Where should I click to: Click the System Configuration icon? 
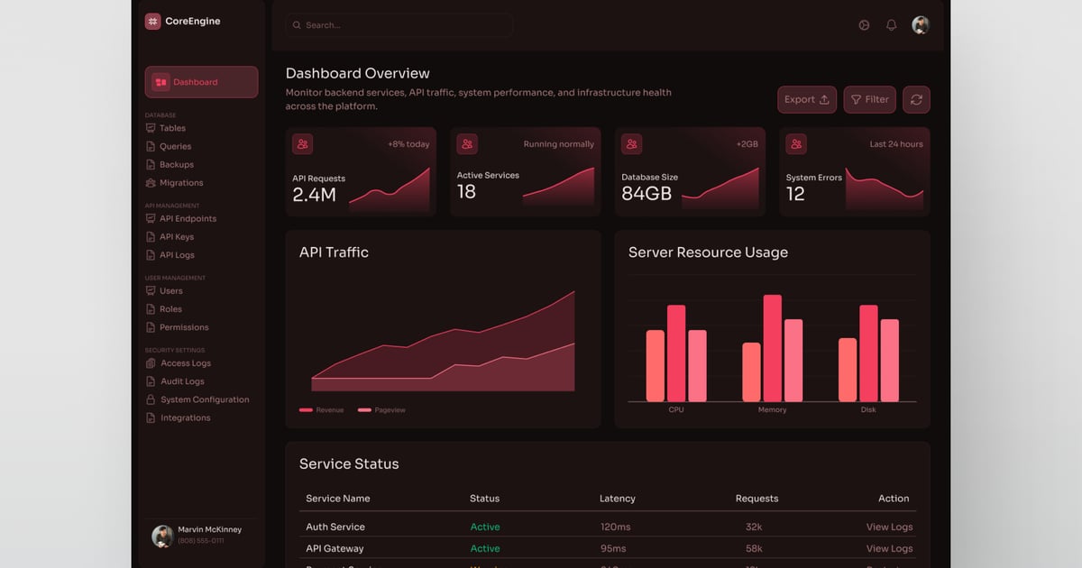pyautogui.click(x=151, y=399)
